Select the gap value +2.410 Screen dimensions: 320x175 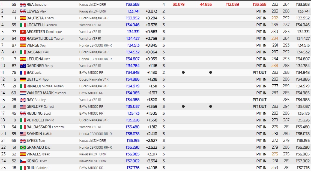(x=152, y=134)
